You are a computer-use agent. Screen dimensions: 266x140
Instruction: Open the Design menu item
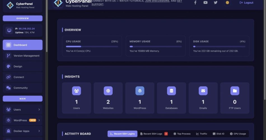click(23, 66)
